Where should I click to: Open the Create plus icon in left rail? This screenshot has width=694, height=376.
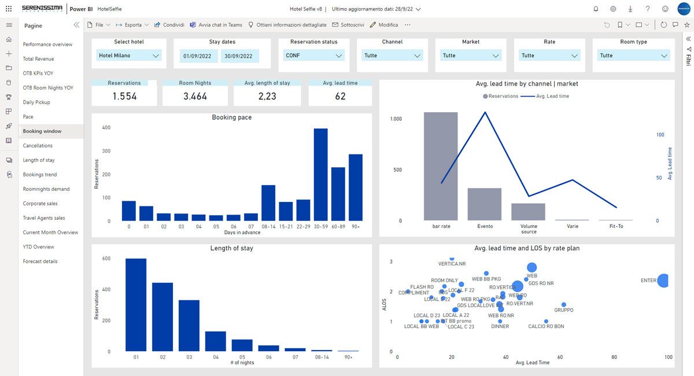coord(9,53)
